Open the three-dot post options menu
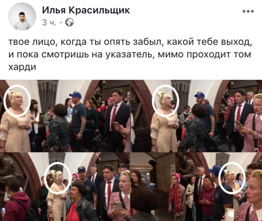Screen dimensions: 262x221 point(248,11)
